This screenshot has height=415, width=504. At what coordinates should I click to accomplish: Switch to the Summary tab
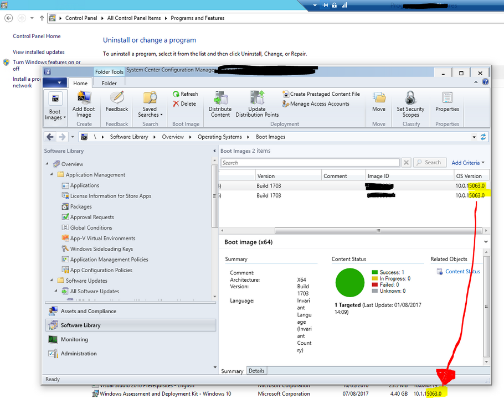[x=232, y=371]
